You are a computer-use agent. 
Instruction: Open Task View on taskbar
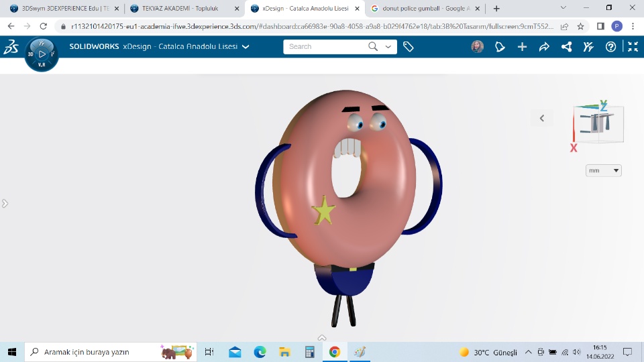(209, 352)
